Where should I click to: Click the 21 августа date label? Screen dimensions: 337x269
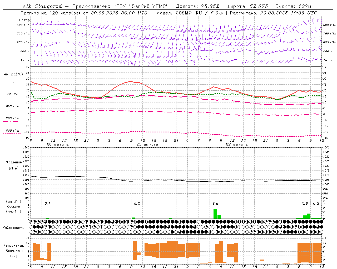(x=147, y=144)
